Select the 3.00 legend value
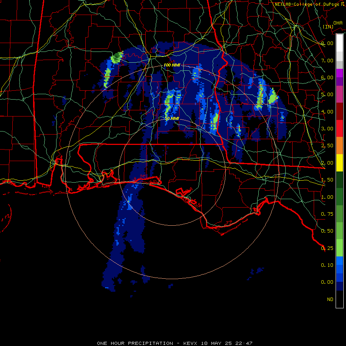Viewport: 346px width, 346px height. pos(327,129)
